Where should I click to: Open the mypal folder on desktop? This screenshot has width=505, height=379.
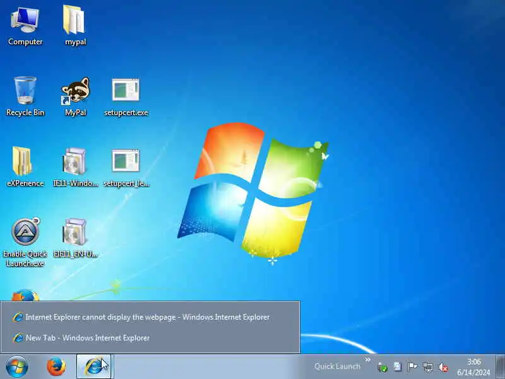75,26
